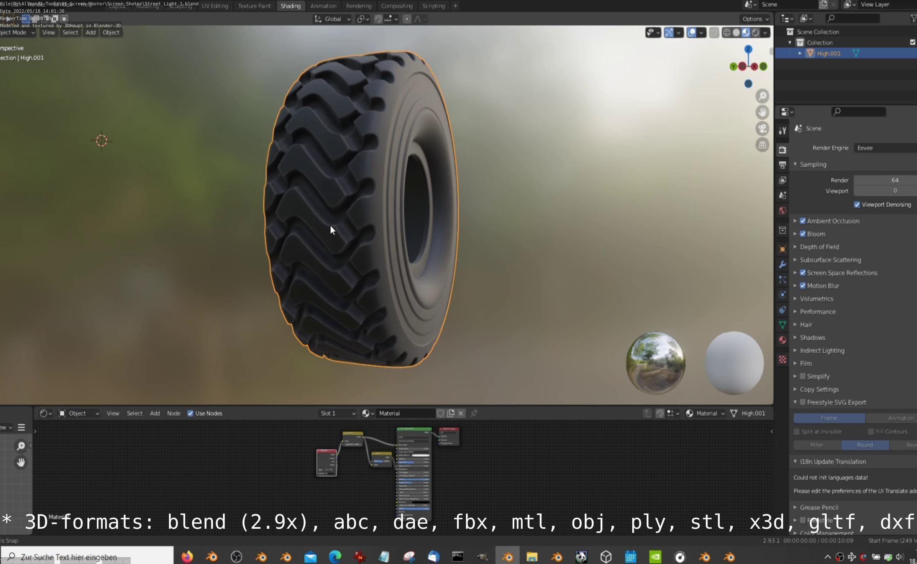Click node editor pan hand icon
The image size is (917, 564).
21,462
